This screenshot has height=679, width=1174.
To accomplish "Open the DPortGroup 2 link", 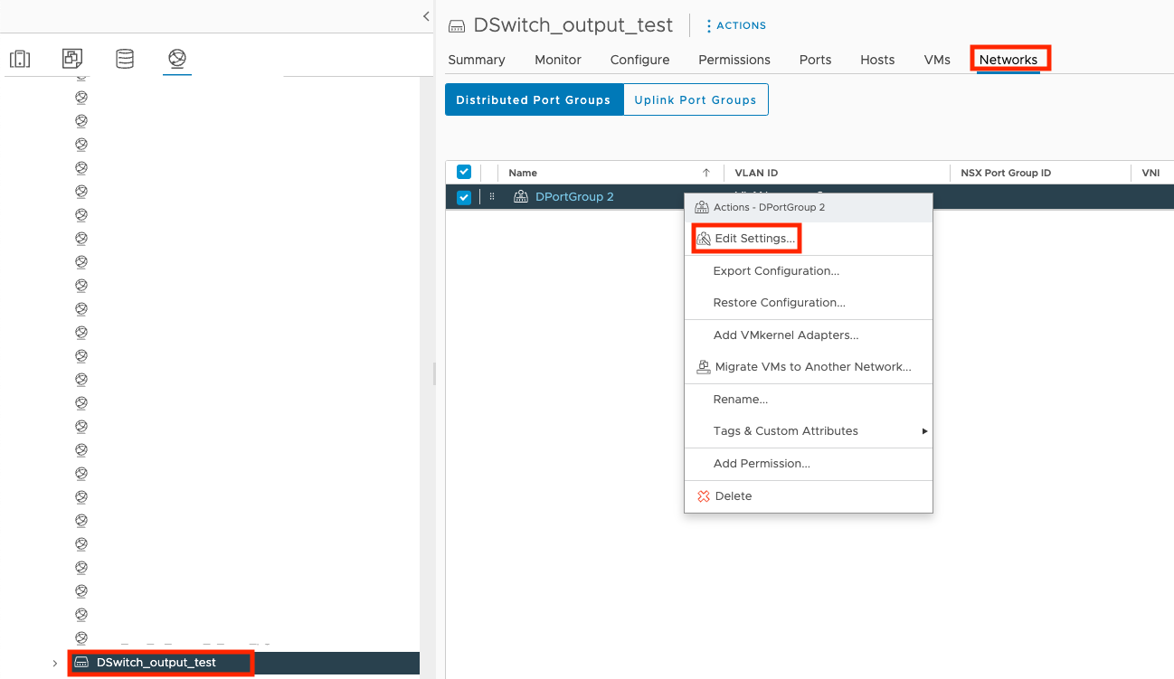I will click(573, 196).
